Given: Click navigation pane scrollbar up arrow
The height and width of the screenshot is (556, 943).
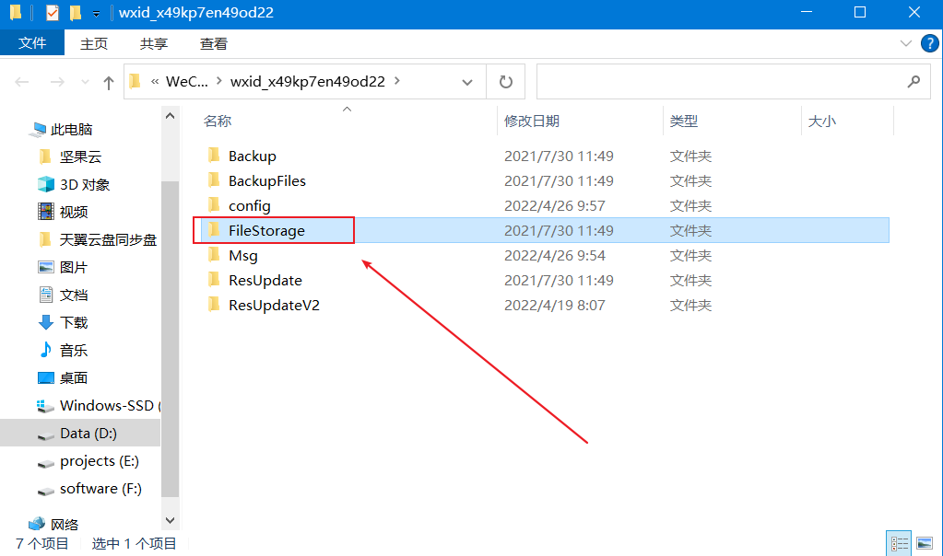Looking at the screenshot, I should [171, 115].
